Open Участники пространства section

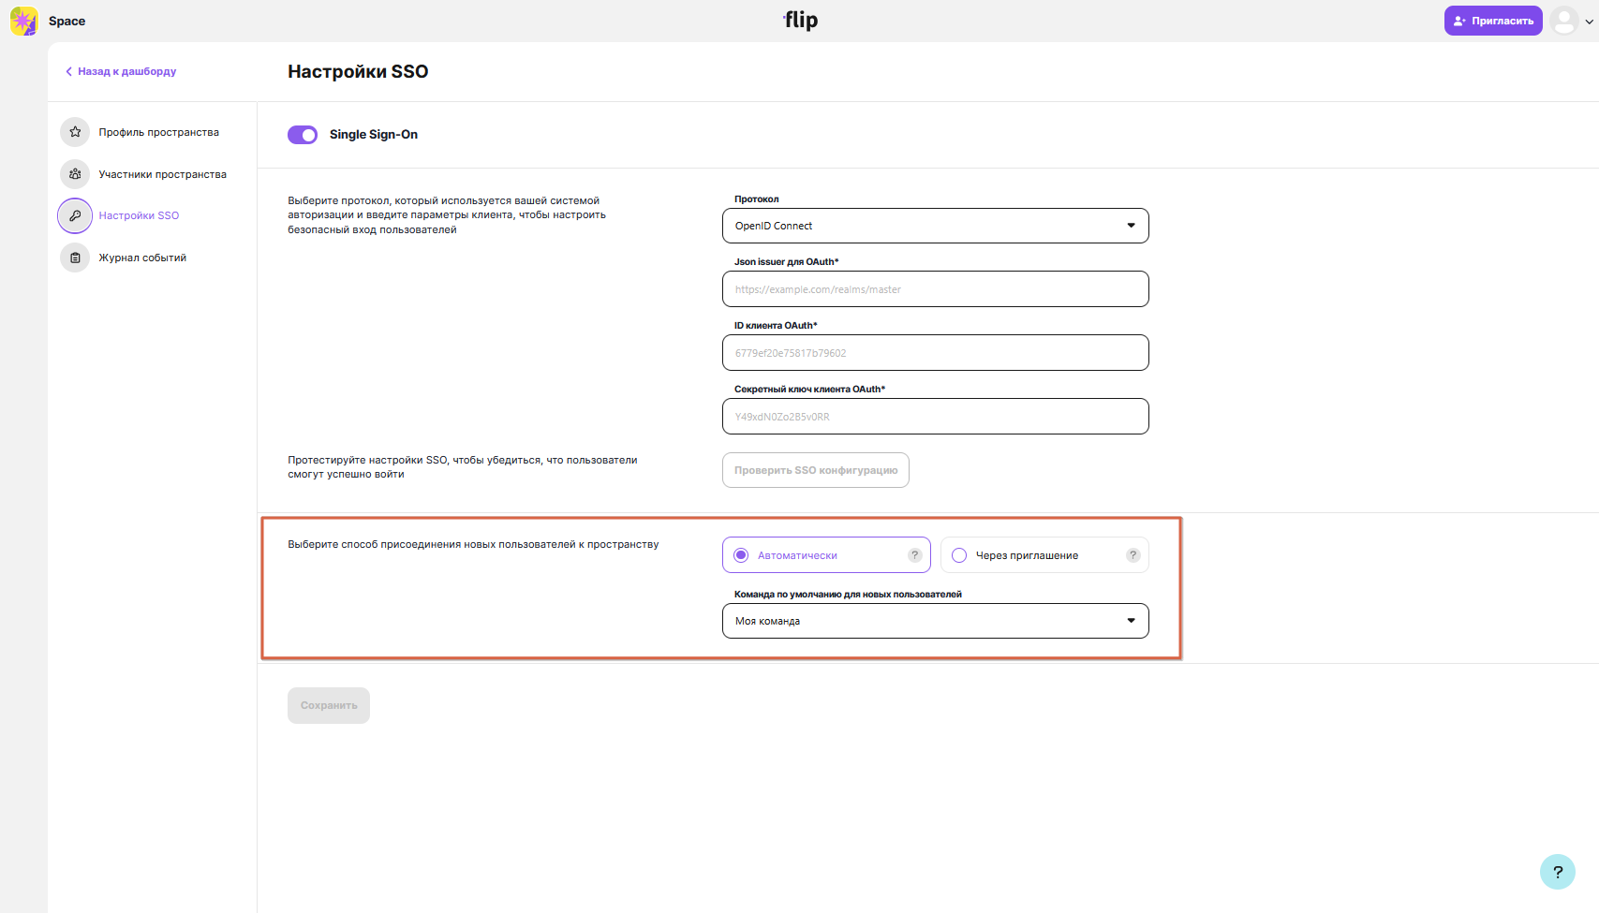(162, 174)
